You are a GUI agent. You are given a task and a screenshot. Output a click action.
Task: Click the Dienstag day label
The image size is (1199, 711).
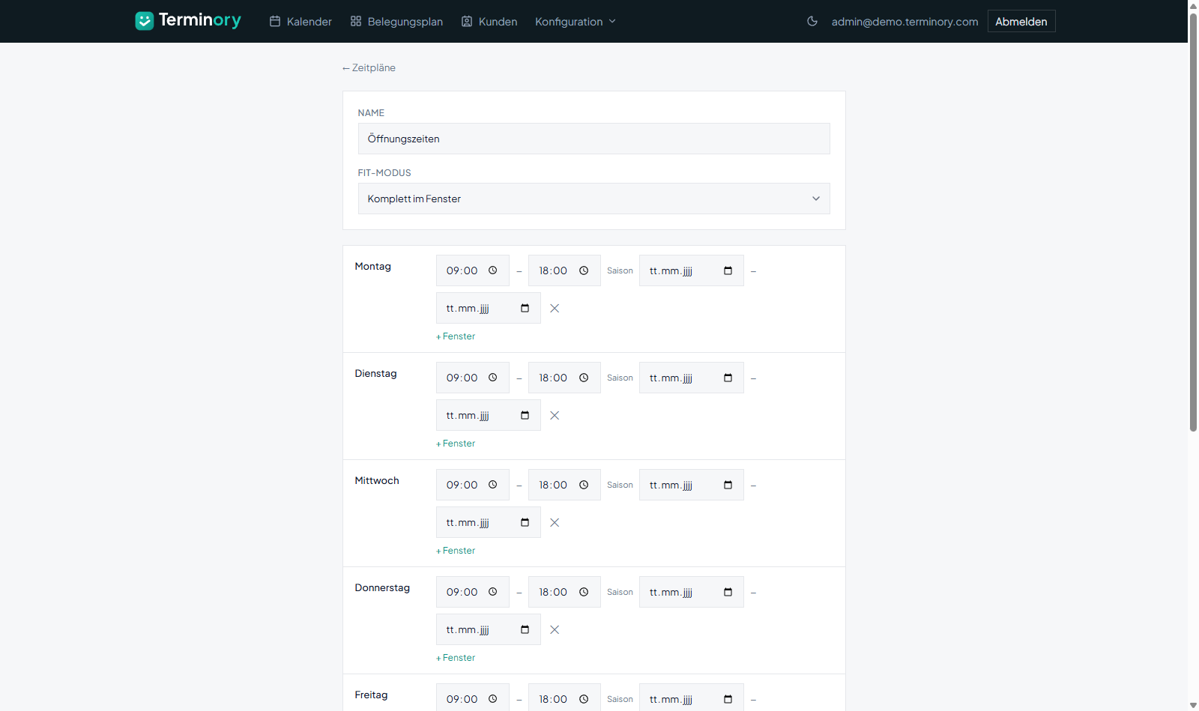coord(375,373)
